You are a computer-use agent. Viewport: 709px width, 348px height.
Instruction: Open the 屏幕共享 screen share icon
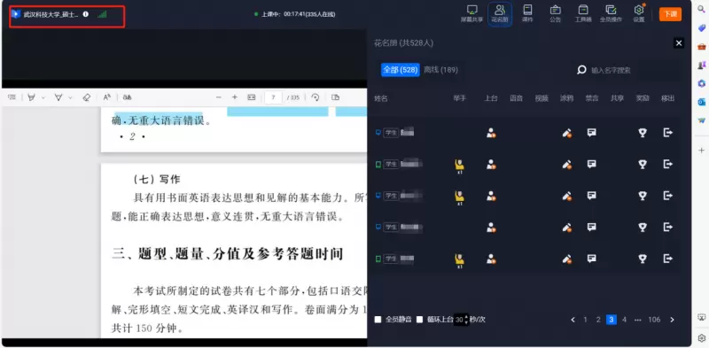[472, 13]
